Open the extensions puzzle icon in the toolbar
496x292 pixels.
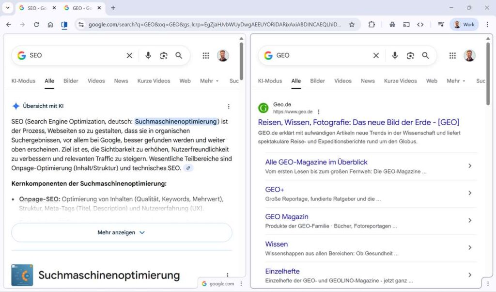click(372, 24)
